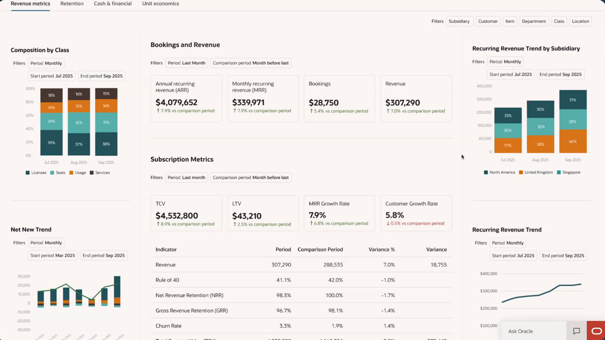The width and height of the screenshot is (605, 340).
Task: Toggle United Kingdom legend swatch
Action: pyautogui.click(x=521, y=172)
